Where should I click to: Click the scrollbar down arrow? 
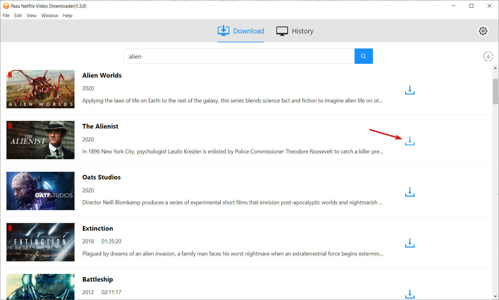coord(495,297)
